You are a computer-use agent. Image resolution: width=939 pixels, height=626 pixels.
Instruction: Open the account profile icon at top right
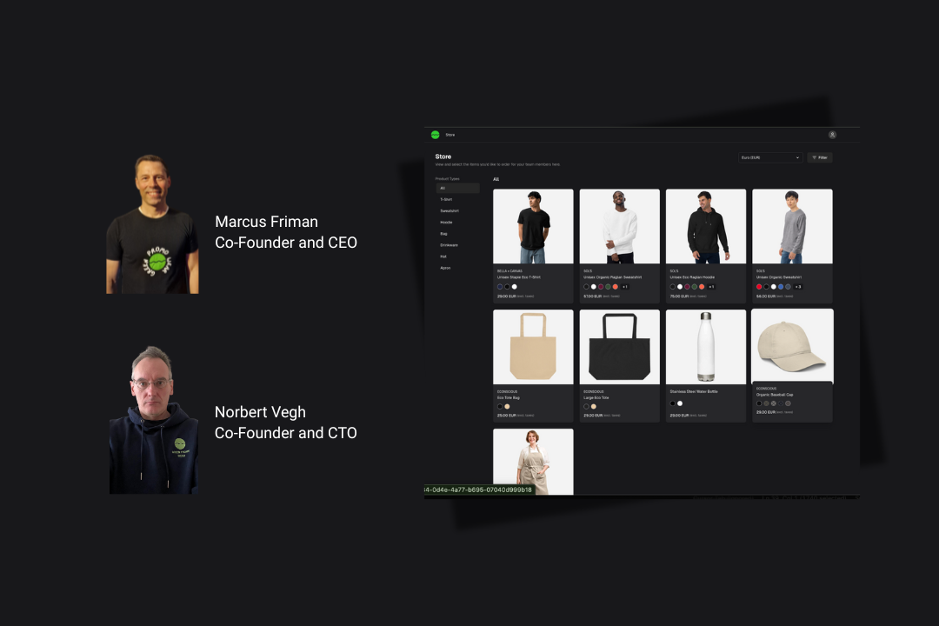832,134
